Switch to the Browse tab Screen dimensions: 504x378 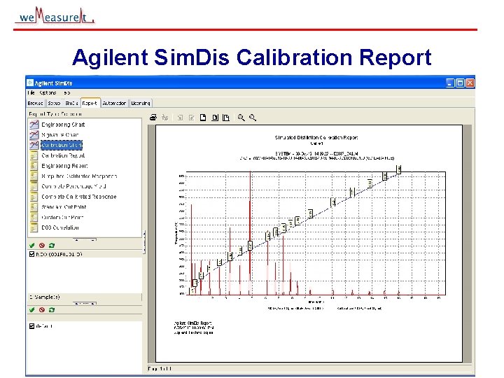click(x=36, y=103)
